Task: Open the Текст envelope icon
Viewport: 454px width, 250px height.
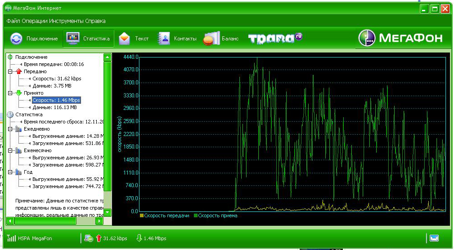Action: pos(125,39)
